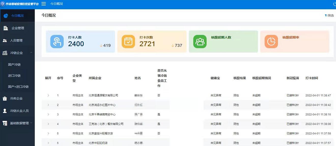
Task: Click the 打卡人数 2400 stat card
Action: [80, 42]
